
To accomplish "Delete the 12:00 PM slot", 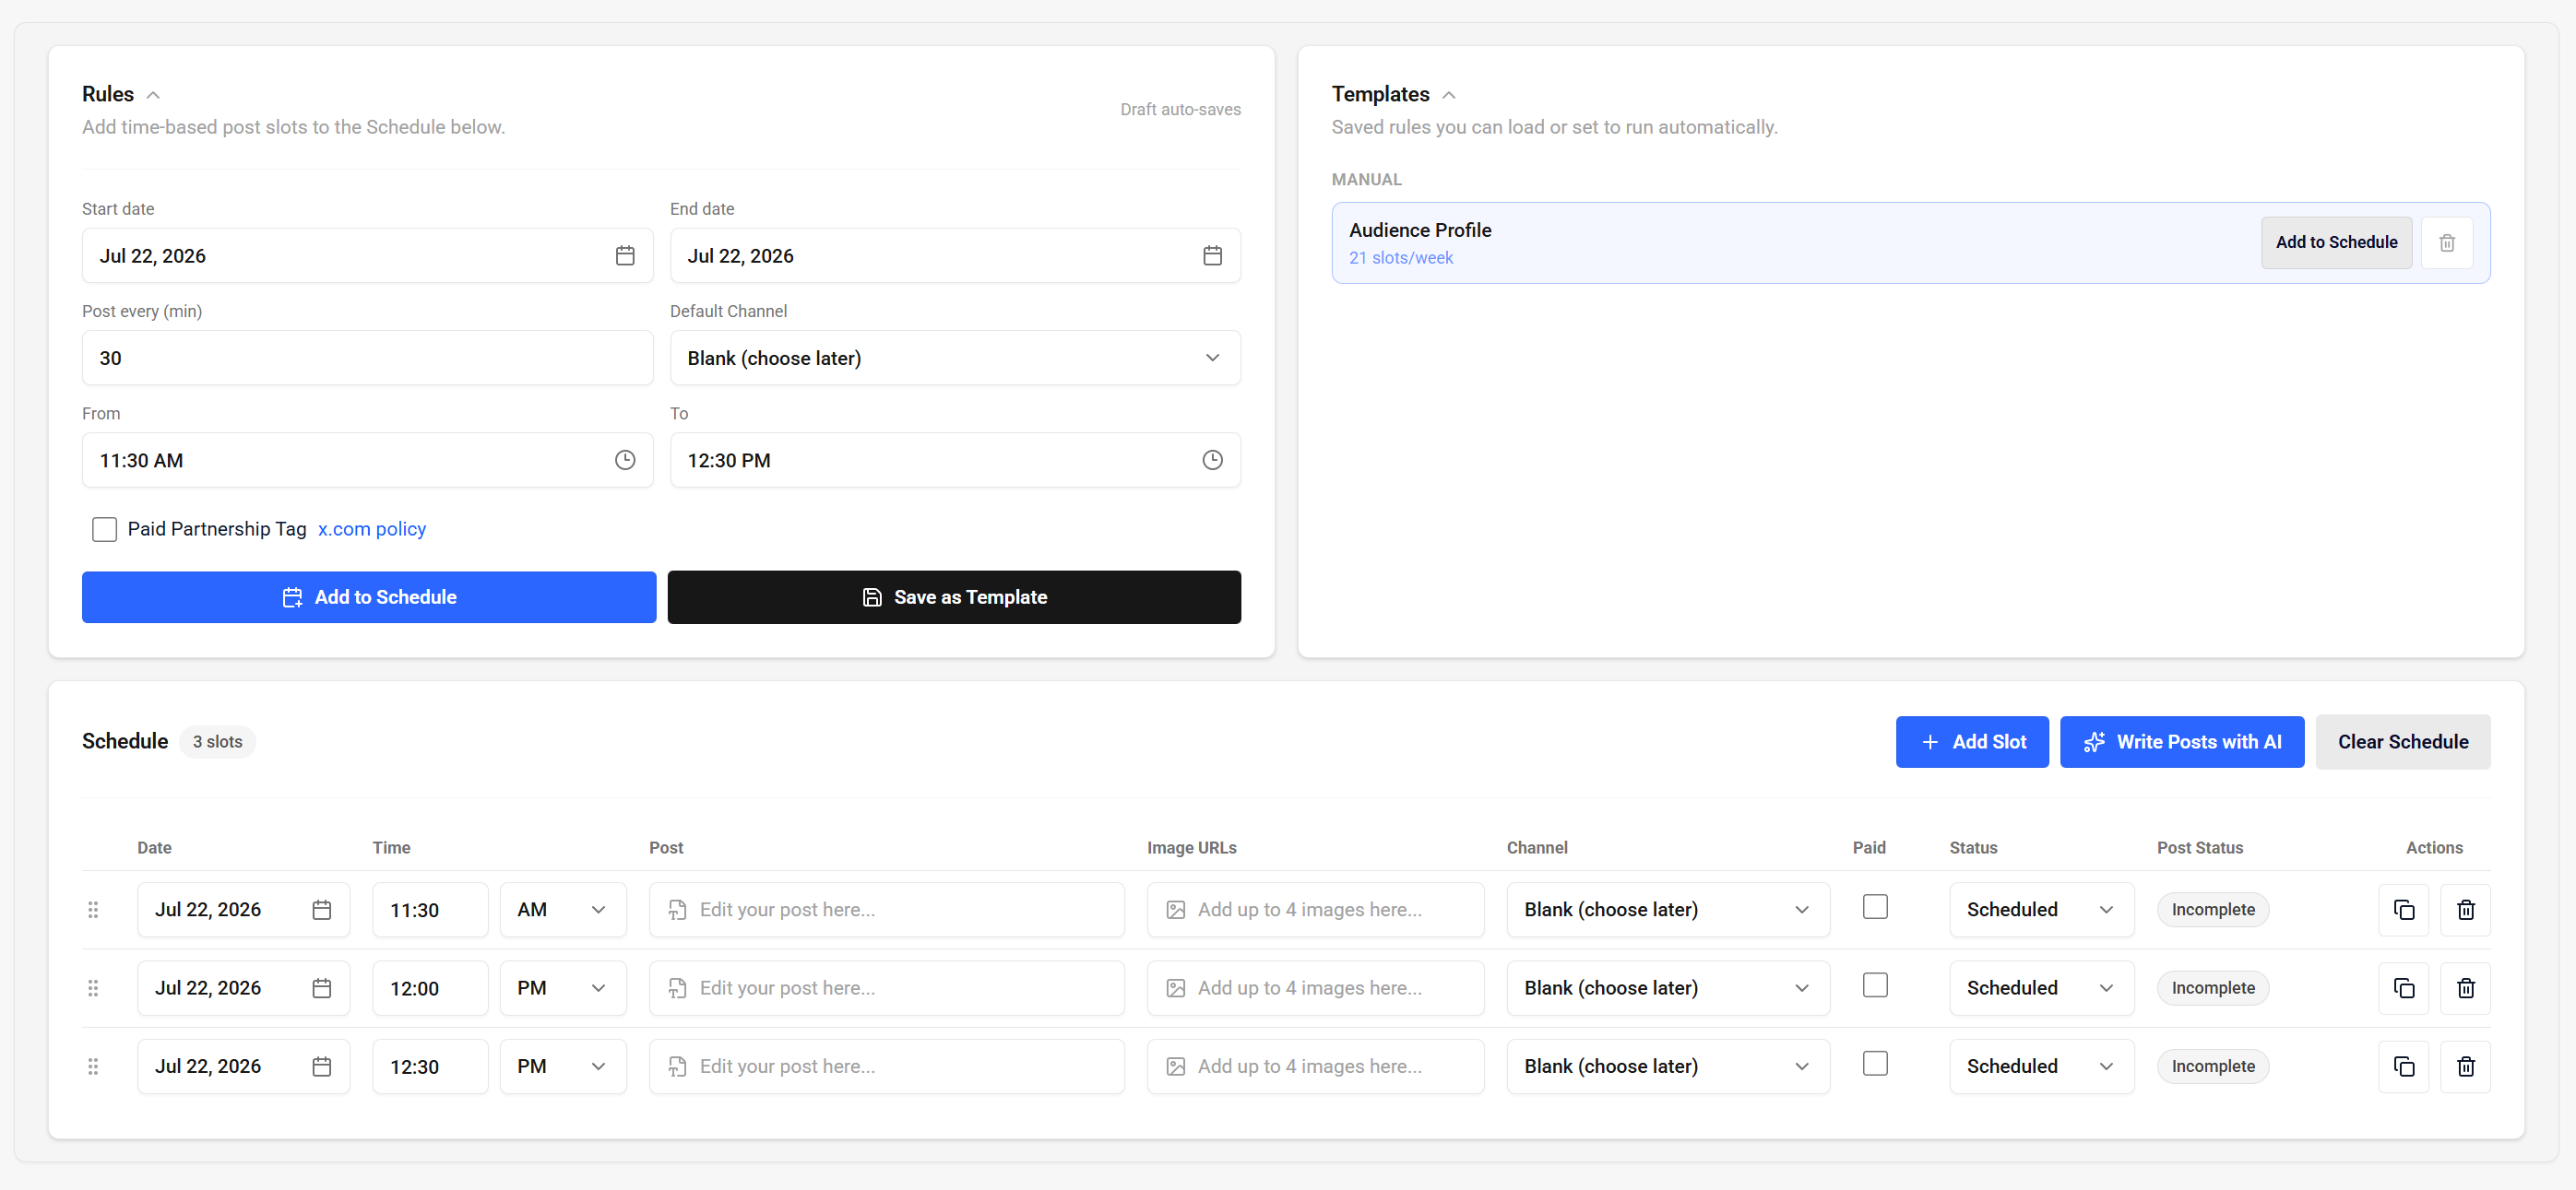I will (2466, 988).
